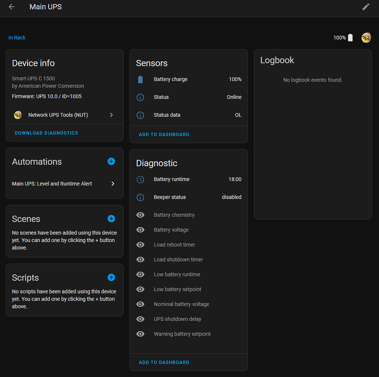379x377 pixels.
Task: Open the Battery charge sensor entry
Action: (x=189, y=80)
